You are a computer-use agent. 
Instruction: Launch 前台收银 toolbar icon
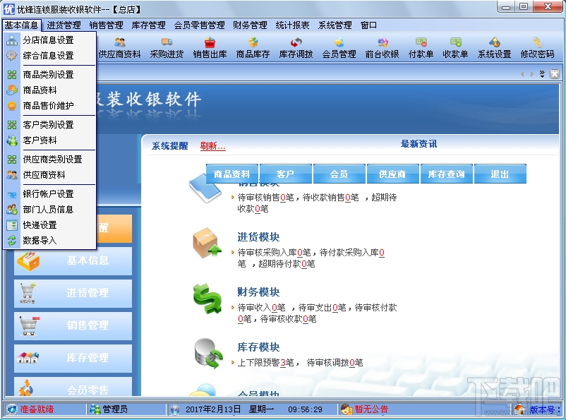(383, 42)
